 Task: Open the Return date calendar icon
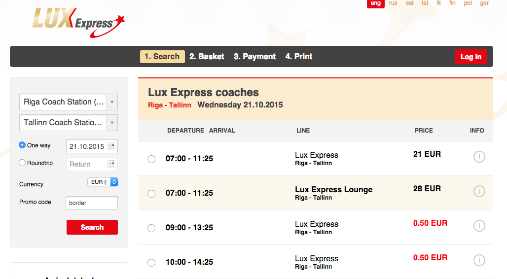click(111, 164)
